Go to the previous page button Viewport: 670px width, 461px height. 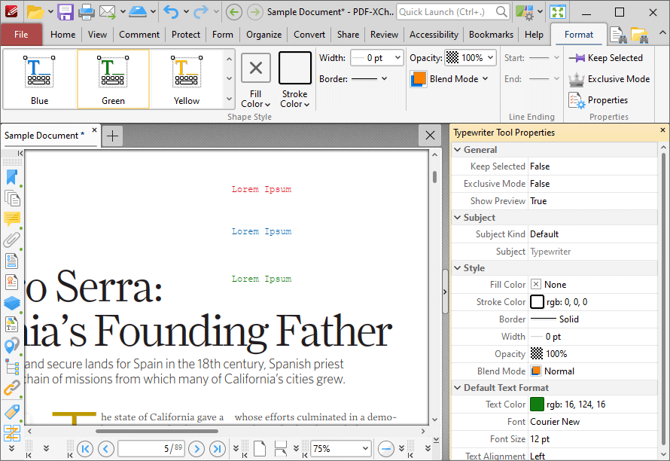[105, 449]
